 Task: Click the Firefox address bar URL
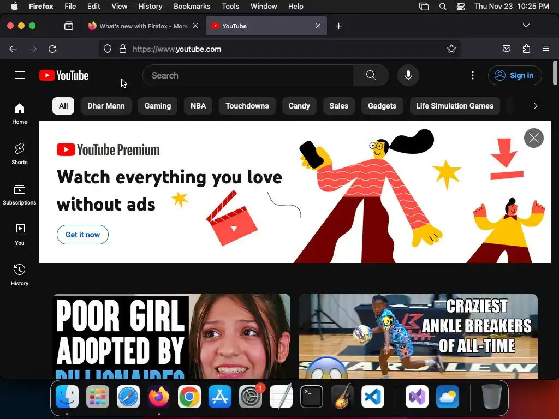tap(177, 49)
